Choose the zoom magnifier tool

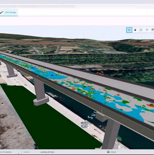pyautogui.click(x=147, y=30)
